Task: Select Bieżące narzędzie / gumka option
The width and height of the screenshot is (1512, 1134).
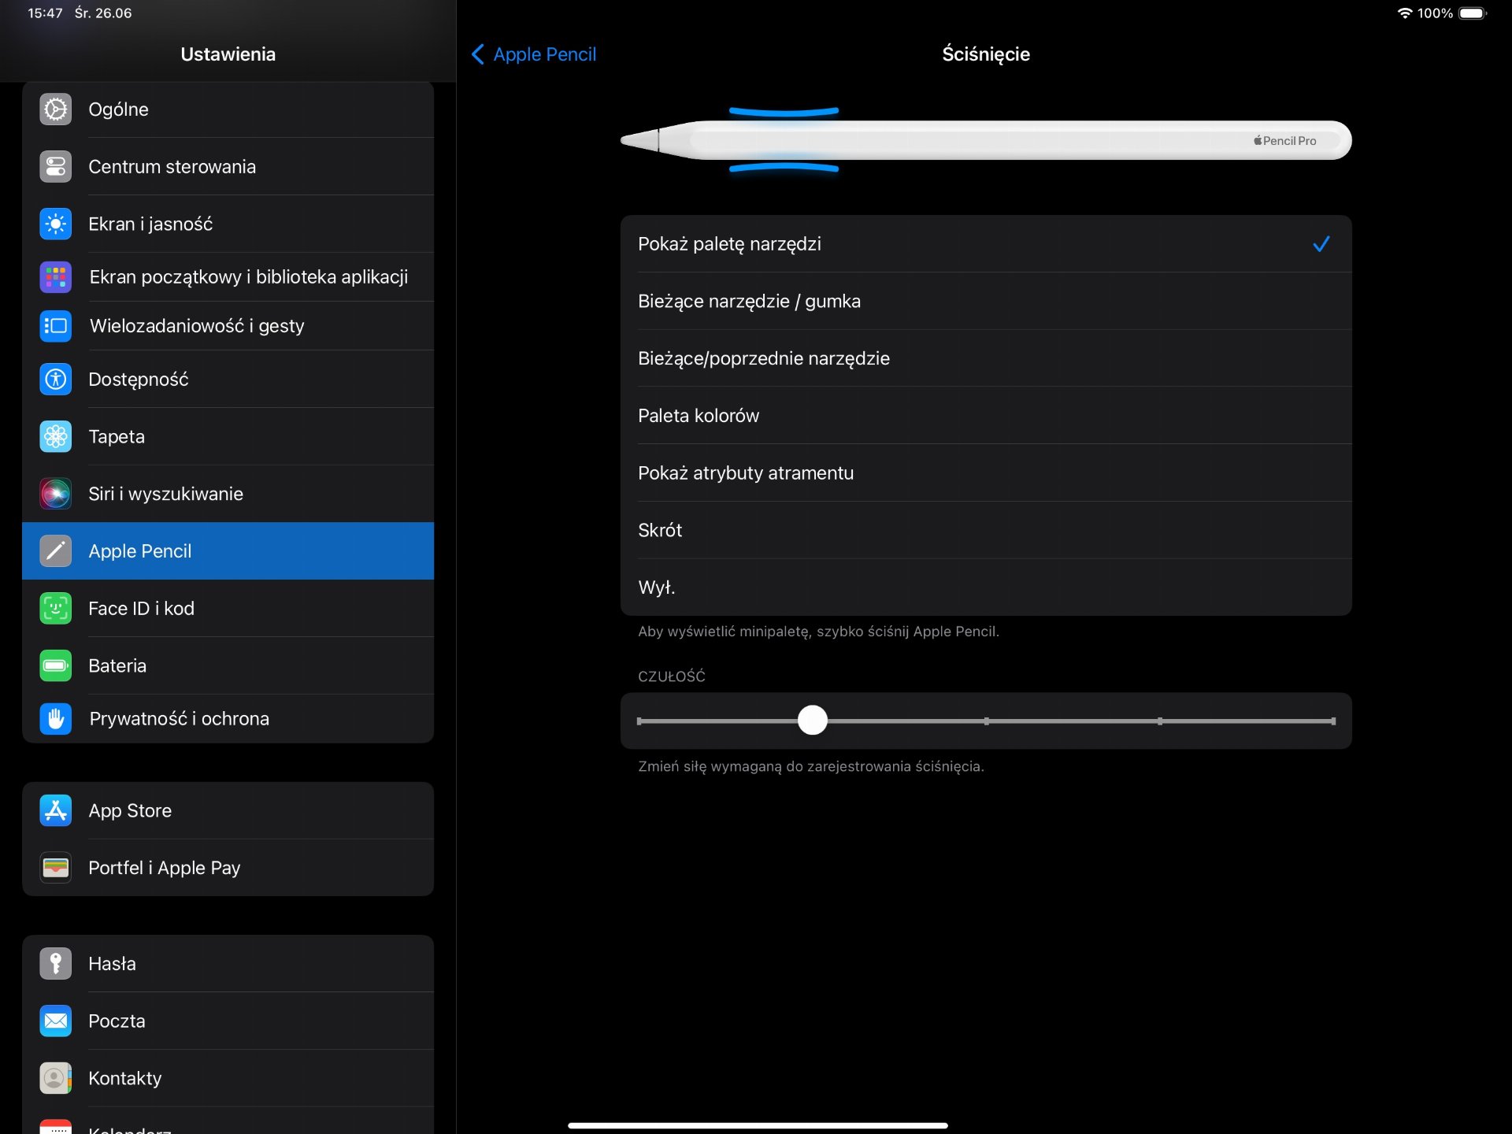Action: 986,302
